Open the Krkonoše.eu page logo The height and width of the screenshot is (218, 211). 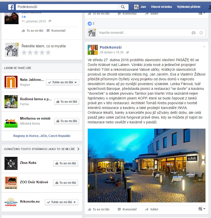(x=11, y=202)
